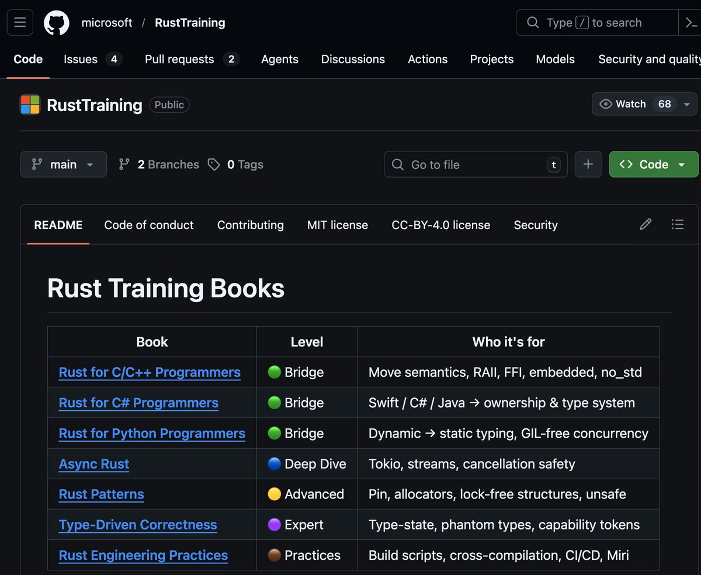Click 'Tokio, streams, cancellation safety' cell
The width and height of the screenshot is (701, 575).
pos(508,464)
